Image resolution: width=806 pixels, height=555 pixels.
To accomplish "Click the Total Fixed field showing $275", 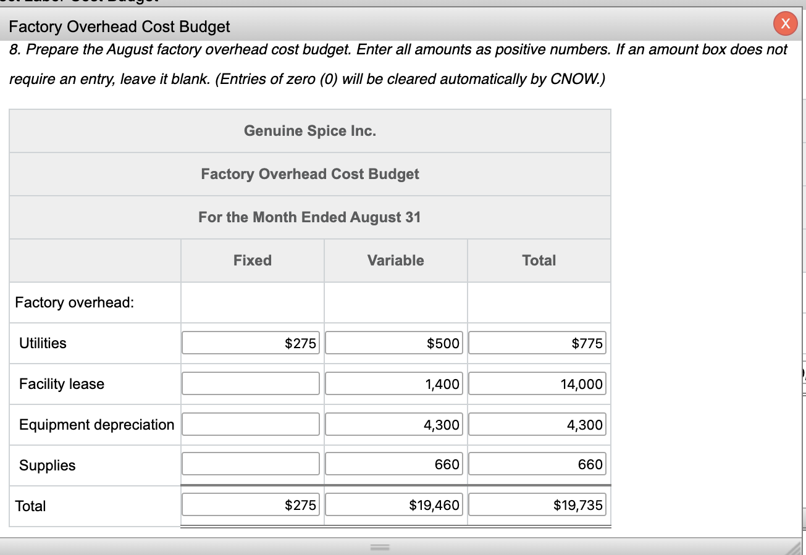I will (x=250, y=504).
